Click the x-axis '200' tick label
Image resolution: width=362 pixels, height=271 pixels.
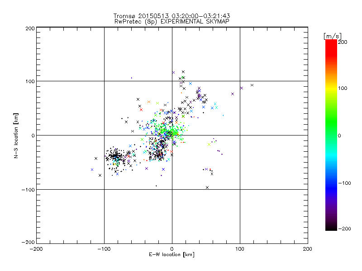(308, 249)
